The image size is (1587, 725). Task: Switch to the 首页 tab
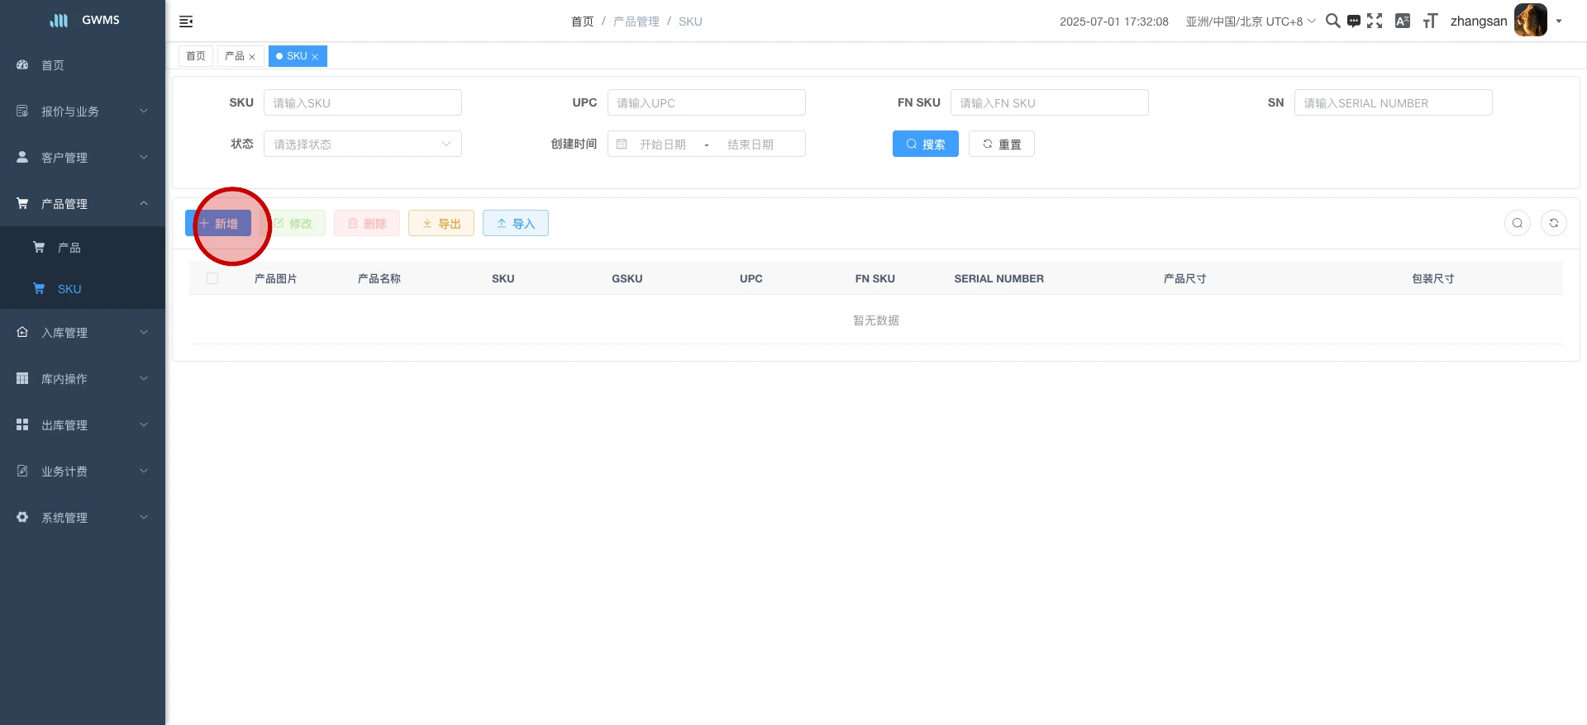[196, 56]
